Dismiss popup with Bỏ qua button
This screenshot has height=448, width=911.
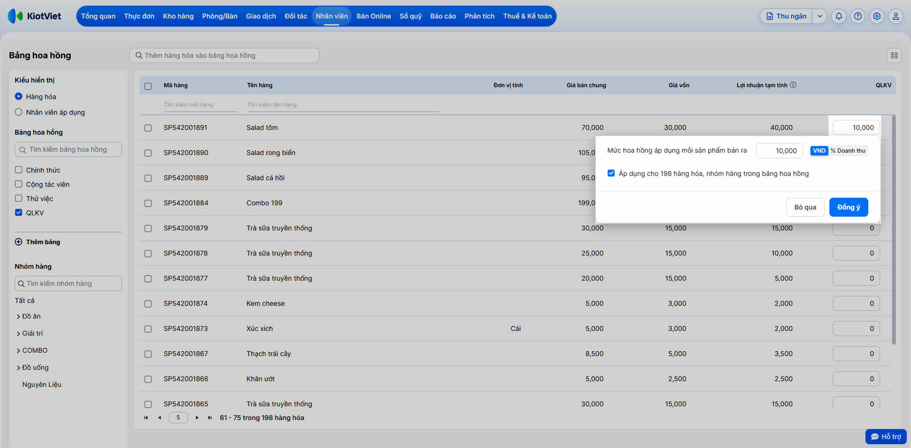point(805,207)
